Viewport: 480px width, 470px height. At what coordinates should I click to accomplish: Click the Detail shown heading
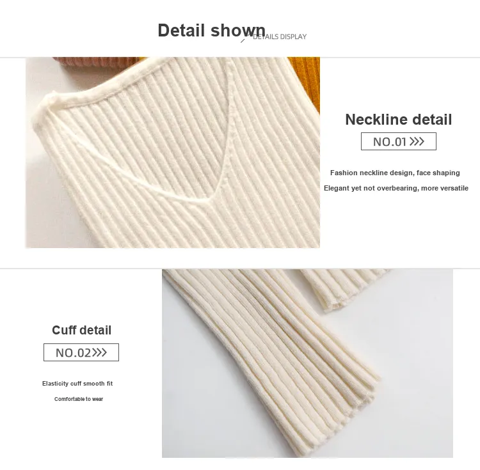pyautogui.click(x=212, y=30)
